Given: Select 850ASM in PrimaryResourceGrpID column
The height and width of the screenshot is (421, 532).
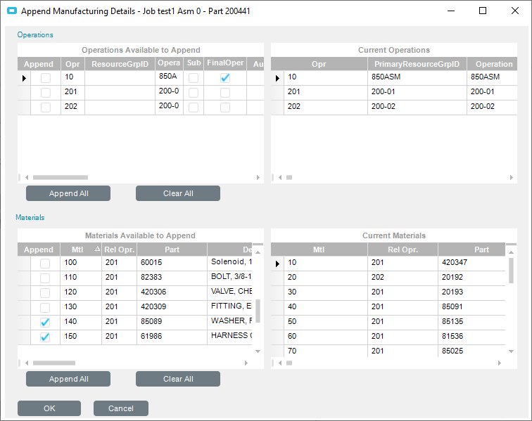Looking at the screenshot, I should pos(417,77).
